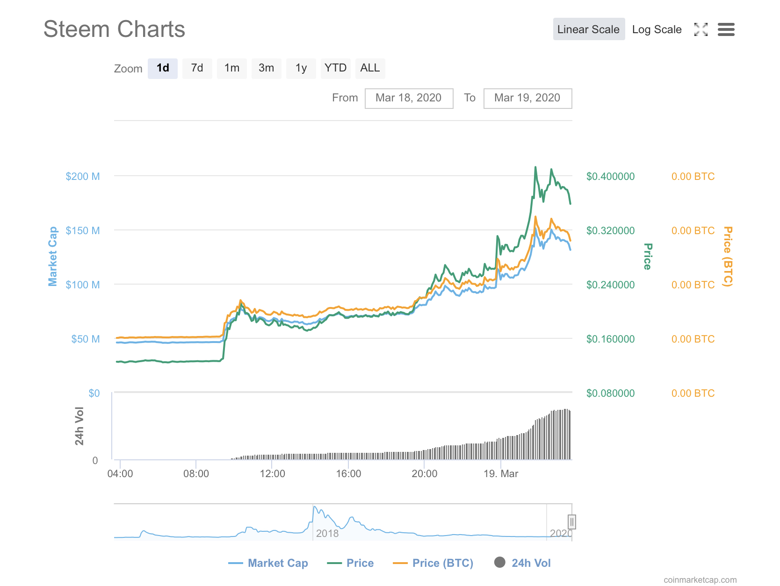This screenshot has height=586, width=780.
Task: Toggle Price series in legend
Action: tap(350, 563)
